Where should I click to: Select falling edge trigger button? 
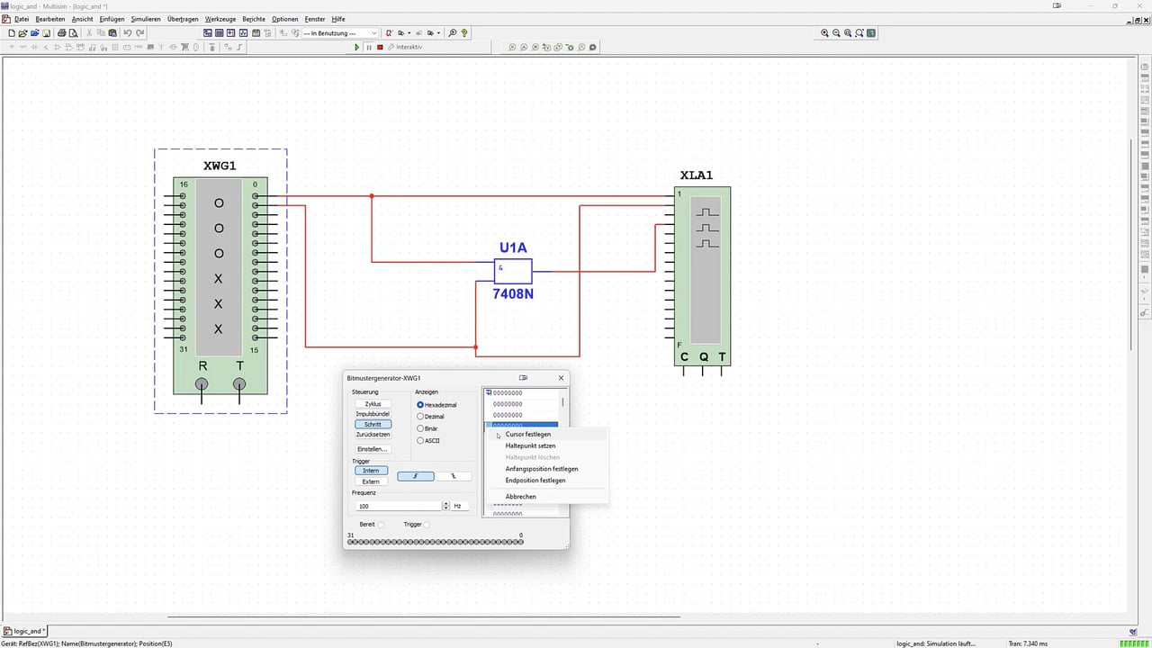[x=454, y=476]
